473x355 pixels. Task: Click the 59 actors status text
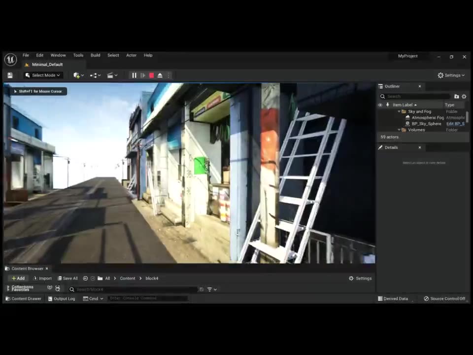click(x=389, y=137)
